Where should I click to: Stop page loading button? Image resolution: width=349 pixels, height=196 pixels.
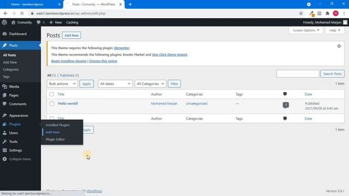click(x=22, y=13)
